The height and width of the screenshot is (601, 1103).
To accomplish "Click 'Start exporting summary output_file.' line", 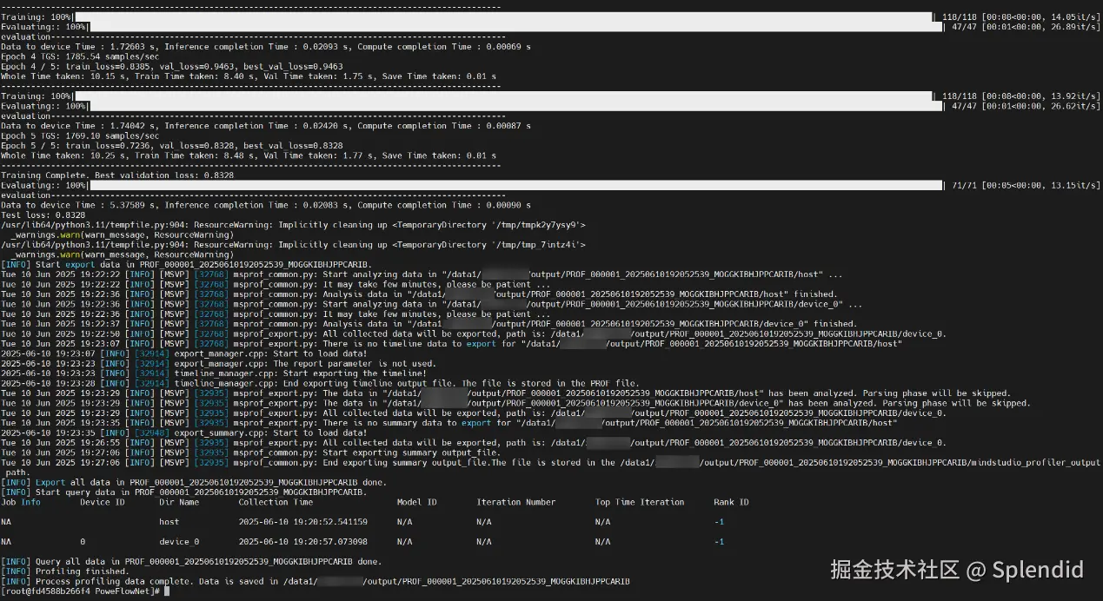I will click(x=250, y=453).
